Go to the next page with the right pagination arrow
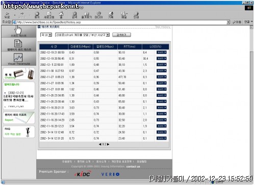Viewport: 255px width, 185px height. coord(108,144)
